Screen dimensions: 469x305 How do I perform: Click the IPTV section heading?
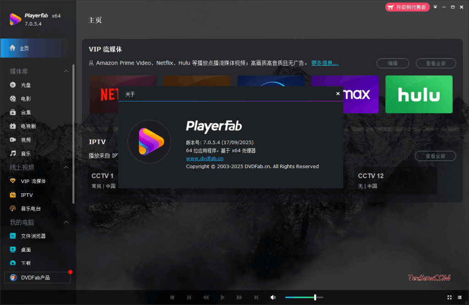point(97,142)
